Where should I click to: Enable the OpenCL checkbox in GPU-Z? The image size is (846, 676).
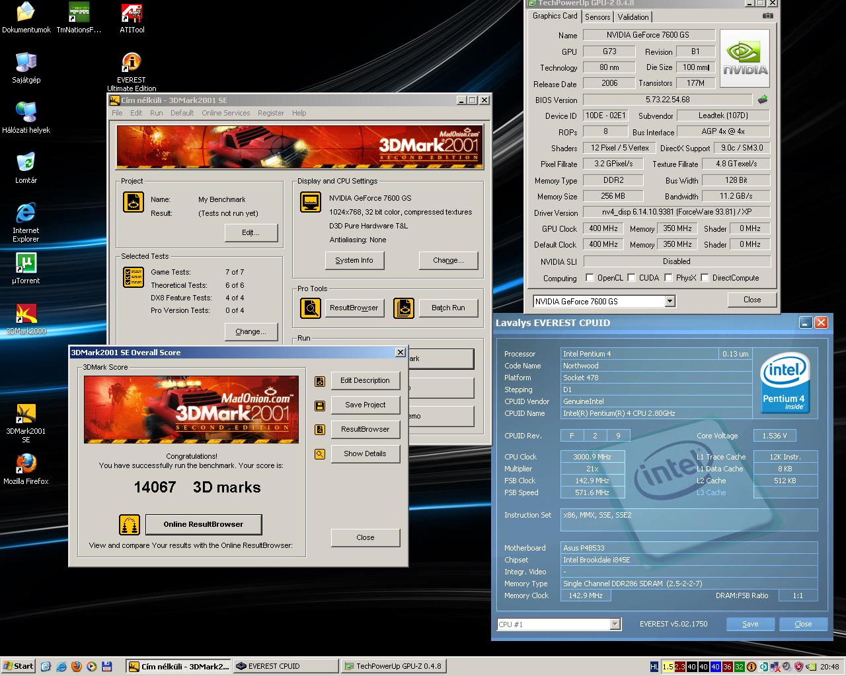click(590, 278)
